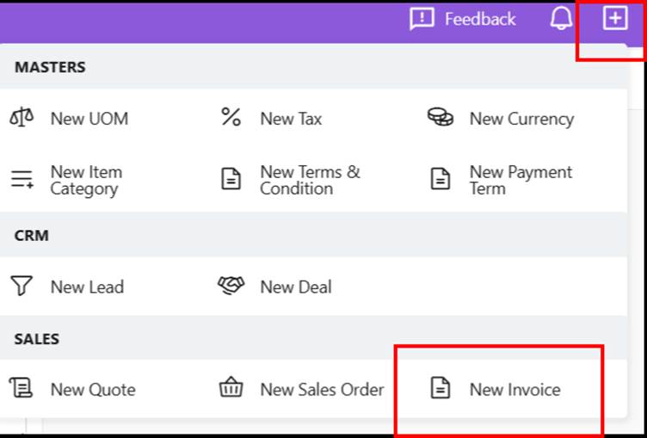Click the handshake icon for New Deal

pos(231,286)
